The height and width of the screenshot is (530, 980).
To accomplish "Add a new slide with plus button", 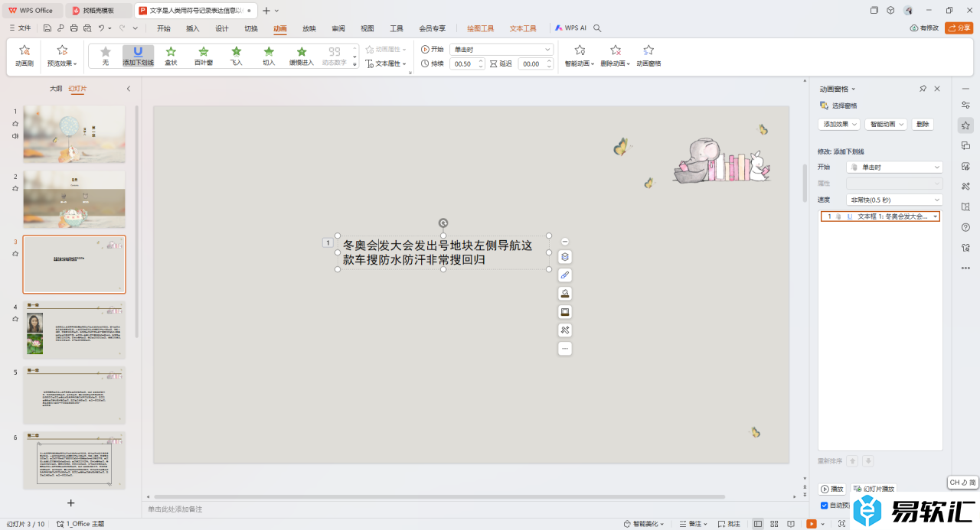I will (71, 502).
